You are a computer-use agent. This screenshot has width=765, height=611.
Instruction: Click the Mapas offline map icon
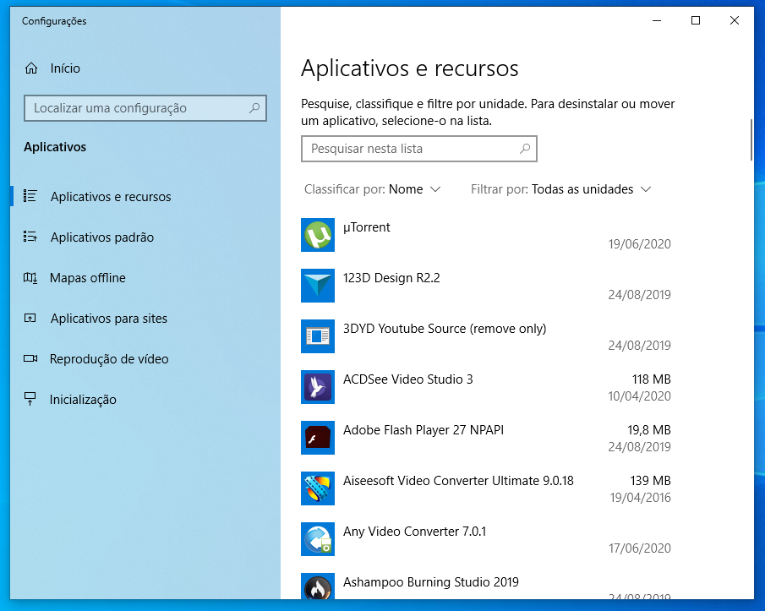tap(30, 278)
